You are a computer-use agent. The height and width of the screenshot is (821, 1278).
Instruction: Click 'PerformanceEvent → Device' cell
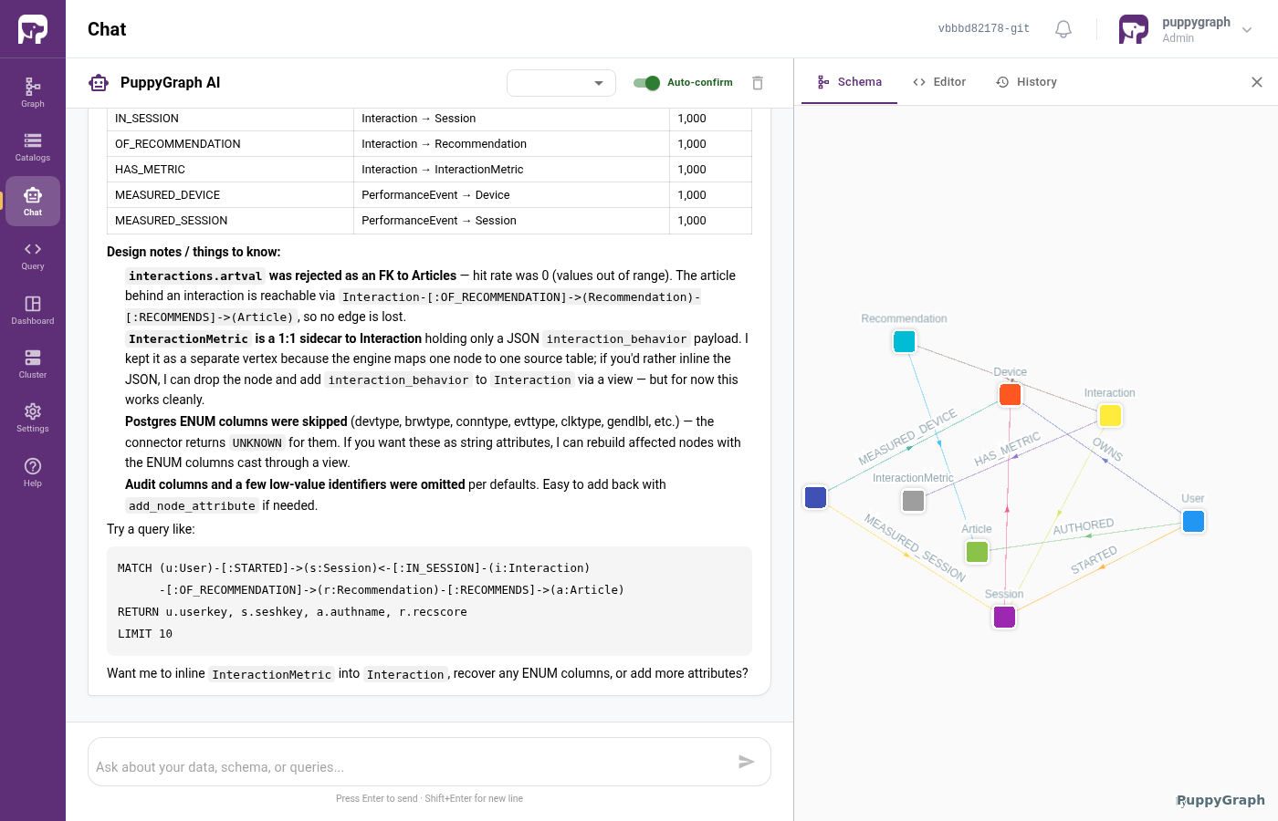tap(511, 195)
